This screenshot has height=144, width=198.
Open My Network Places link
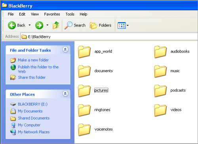tap(34, 132)
